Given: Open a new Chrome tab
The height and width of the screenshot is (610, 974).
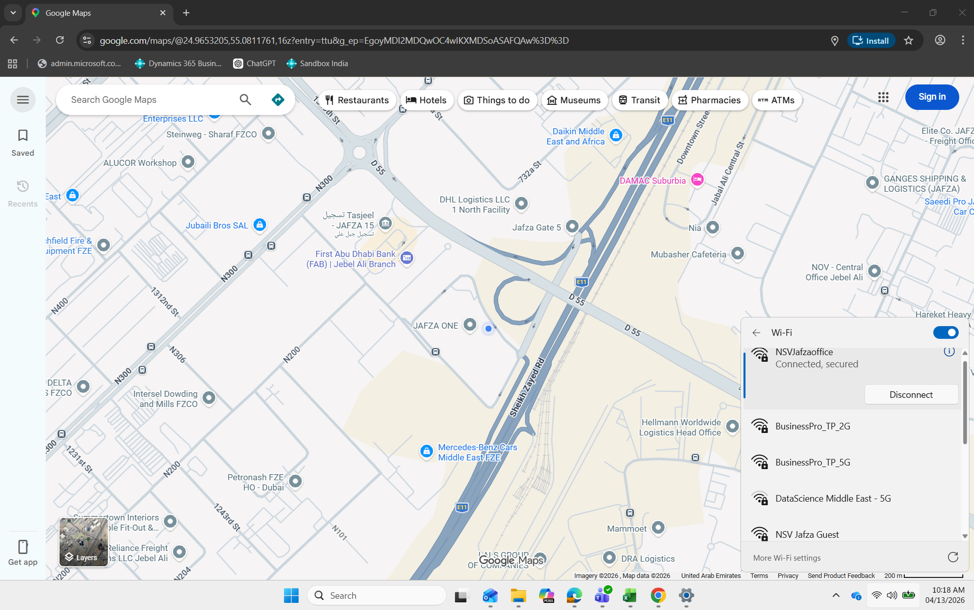Looking at the screenshot, I should pos(186,13).
